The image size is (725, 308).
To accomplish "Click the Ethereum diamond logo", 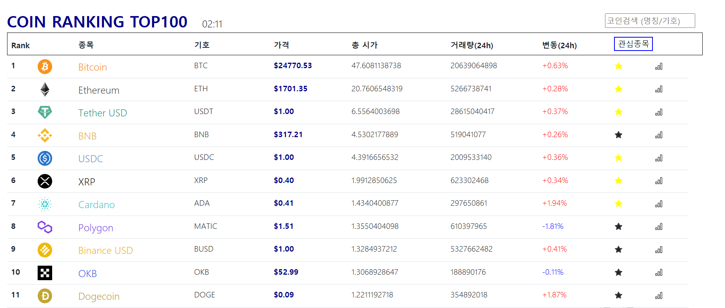I will [x=45, y=89].
